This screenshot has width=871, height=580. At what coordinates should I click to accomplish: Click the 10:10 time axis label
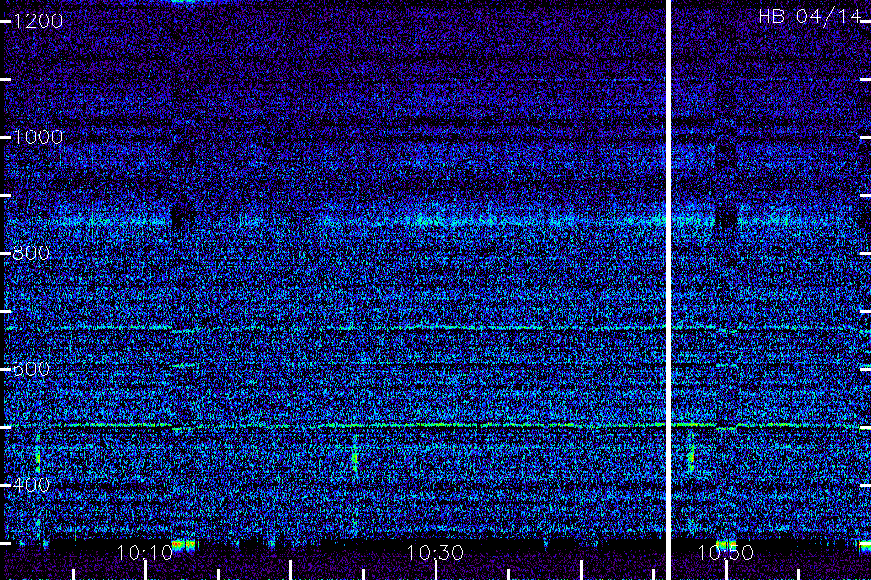click(x=145, y=553)
